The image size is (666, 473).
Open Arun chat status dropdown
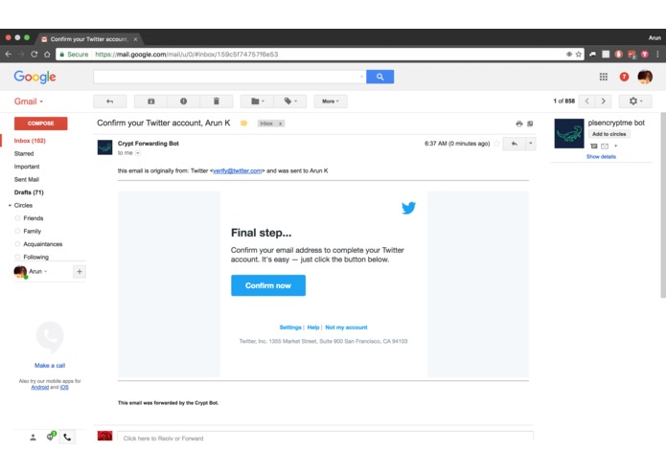[37, 272]
